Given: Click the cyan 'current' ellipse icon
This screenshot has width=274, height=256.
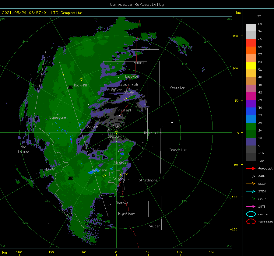Looking at the screenshot, I should pyautogui.click(x=251, y=214).
